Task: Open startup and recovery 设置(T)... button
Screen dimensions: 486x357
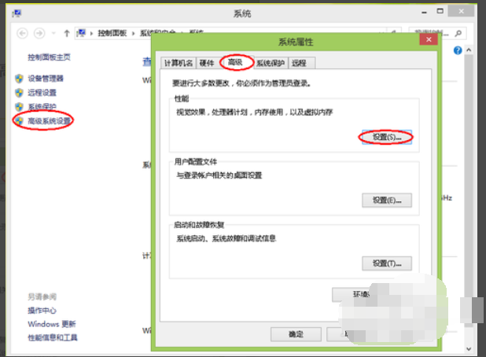Action: click(386, 263)
